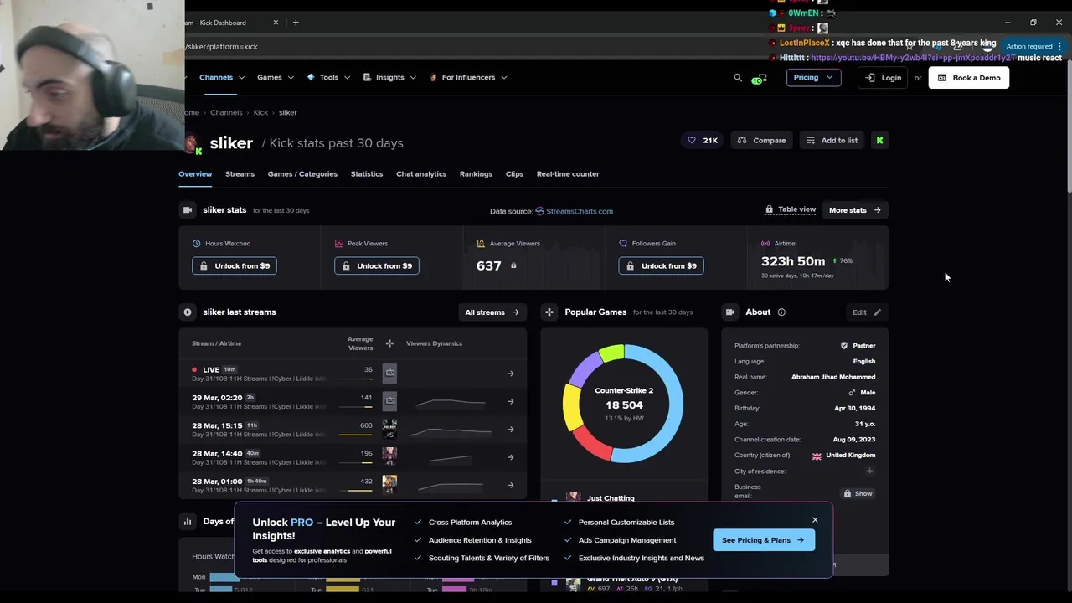Image resolution: width=1072 pixels, height=603 pixels.
Task: Open the Chat analytics tab
Action: 421,174
